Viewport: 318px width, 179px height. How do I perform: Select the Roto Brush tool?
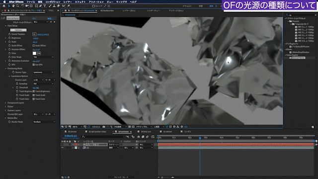point(64,6)
